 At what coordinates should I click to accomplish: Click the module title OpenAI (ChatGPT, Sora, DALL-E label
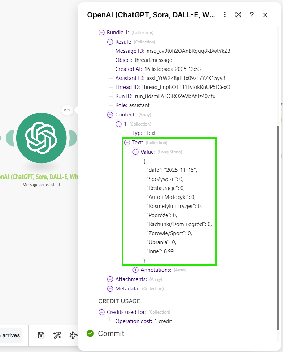click(x=39, y=177)
